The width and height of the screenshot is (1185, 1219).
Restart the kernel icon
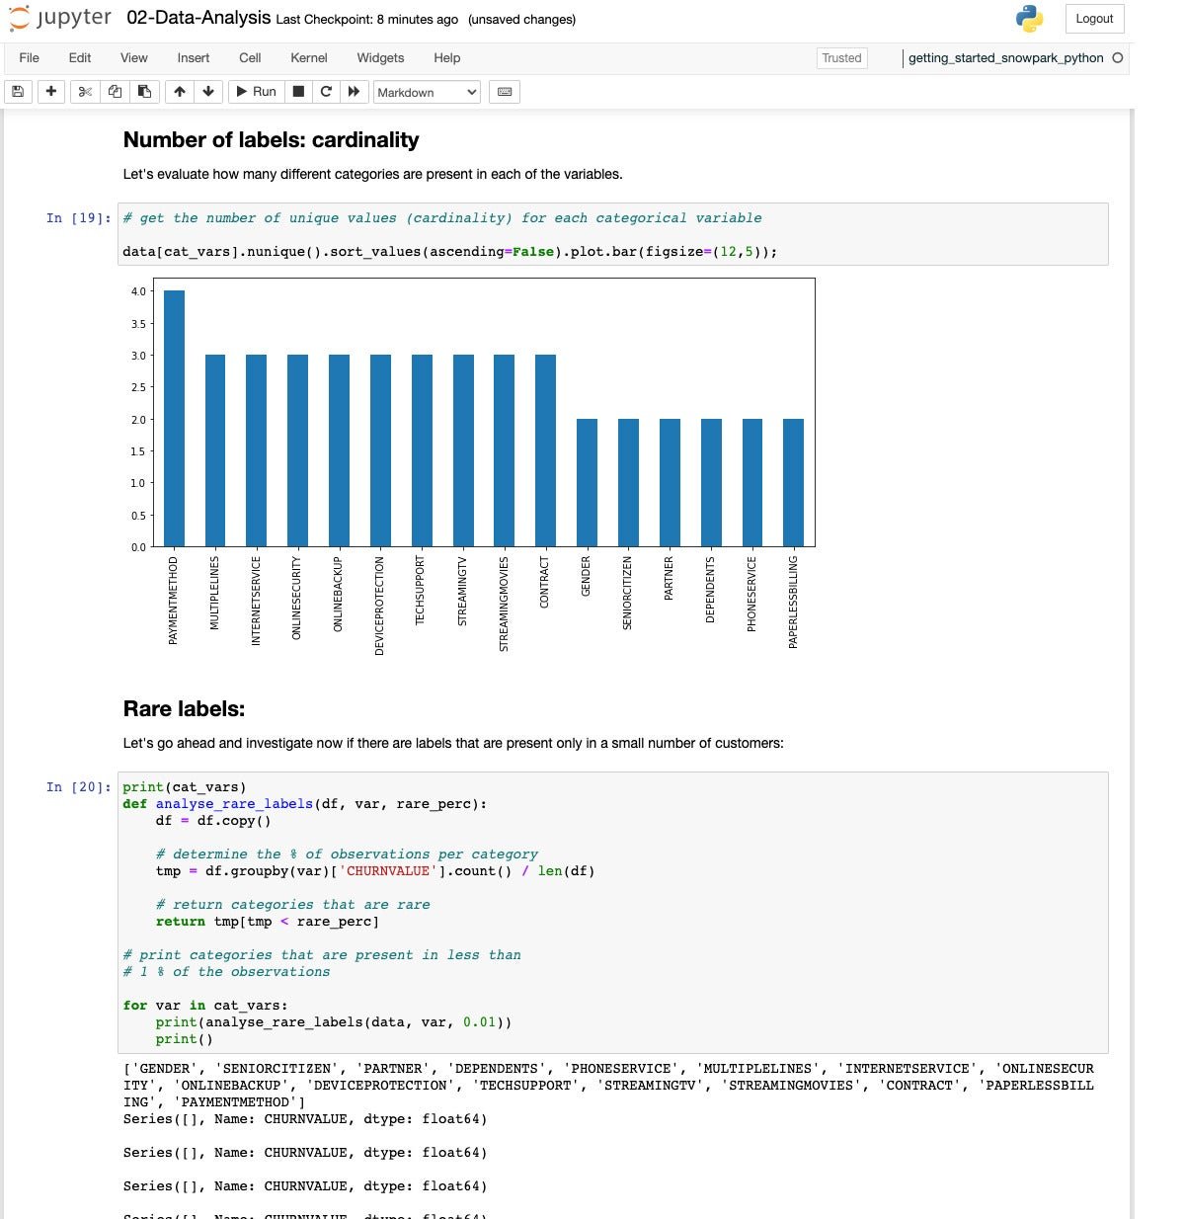coord(326,92)
